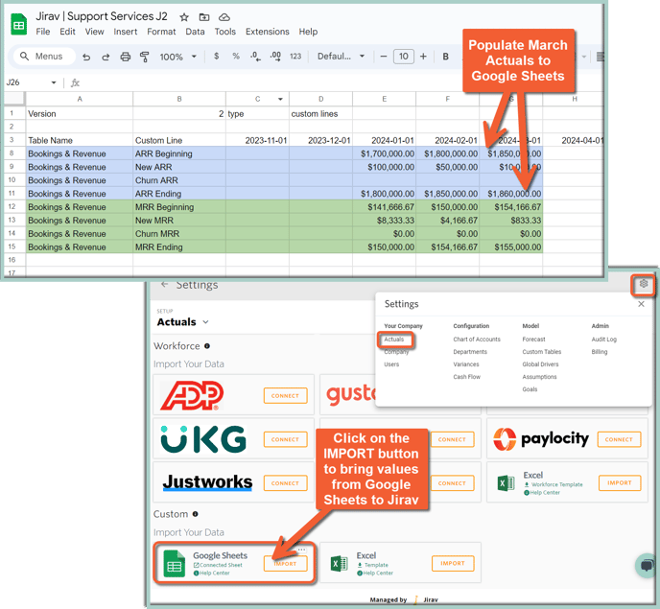Viewport: 660px width, 609px height.
Task: Open Billing under Admin
Action: coord(600,352)
